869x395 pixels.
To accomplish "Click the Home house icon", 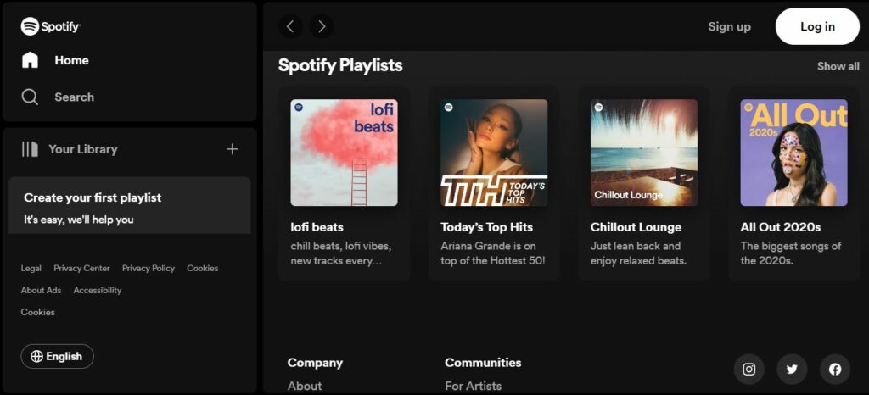I will click(x=30, y=59).
